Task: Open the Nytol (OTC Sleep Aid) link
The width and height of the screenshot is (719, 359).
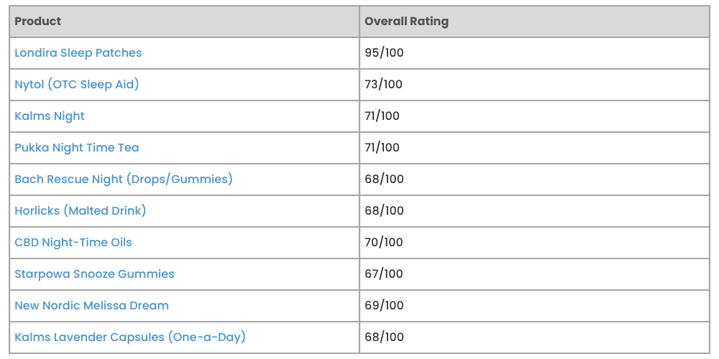Action: [x=77, y=84]
